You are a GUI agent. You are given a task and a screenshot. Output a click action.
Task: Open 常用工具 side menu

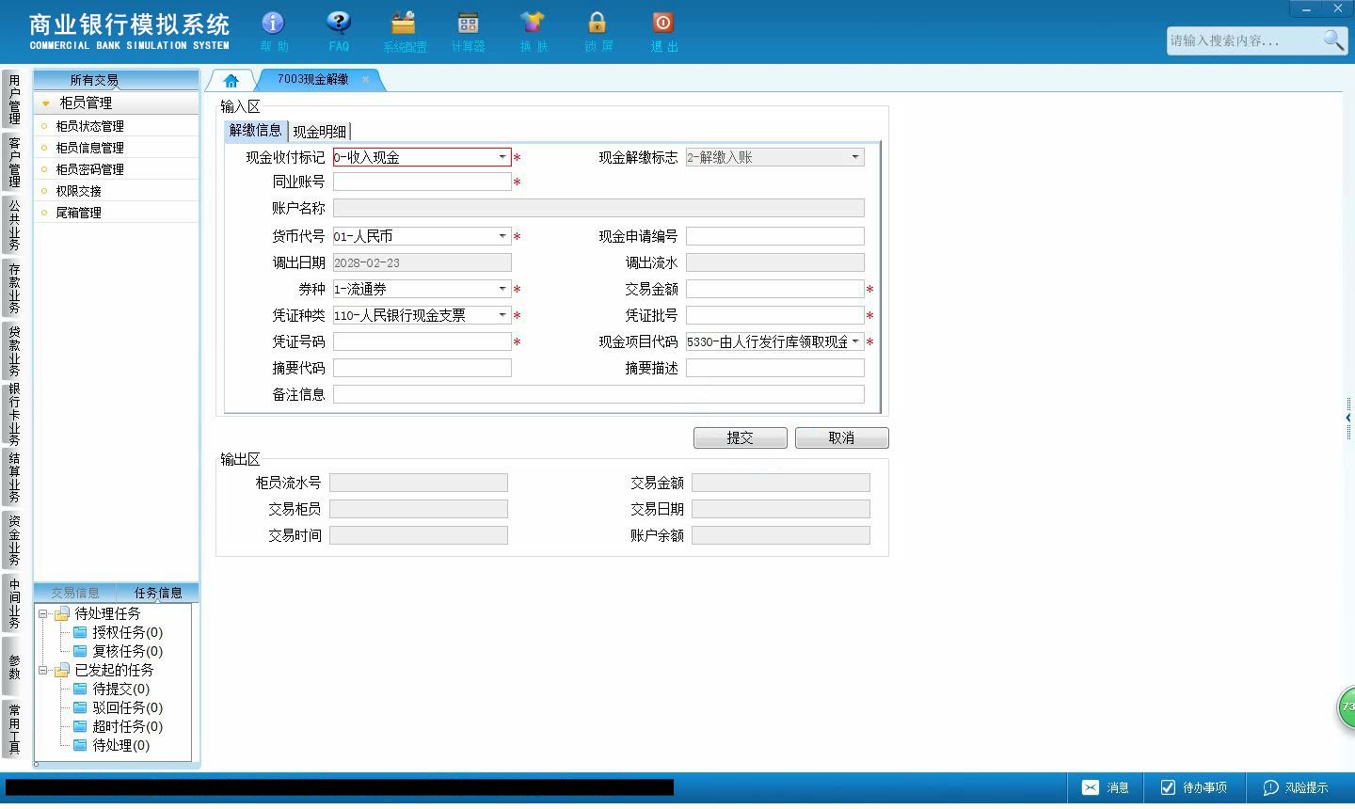point(14,728)
